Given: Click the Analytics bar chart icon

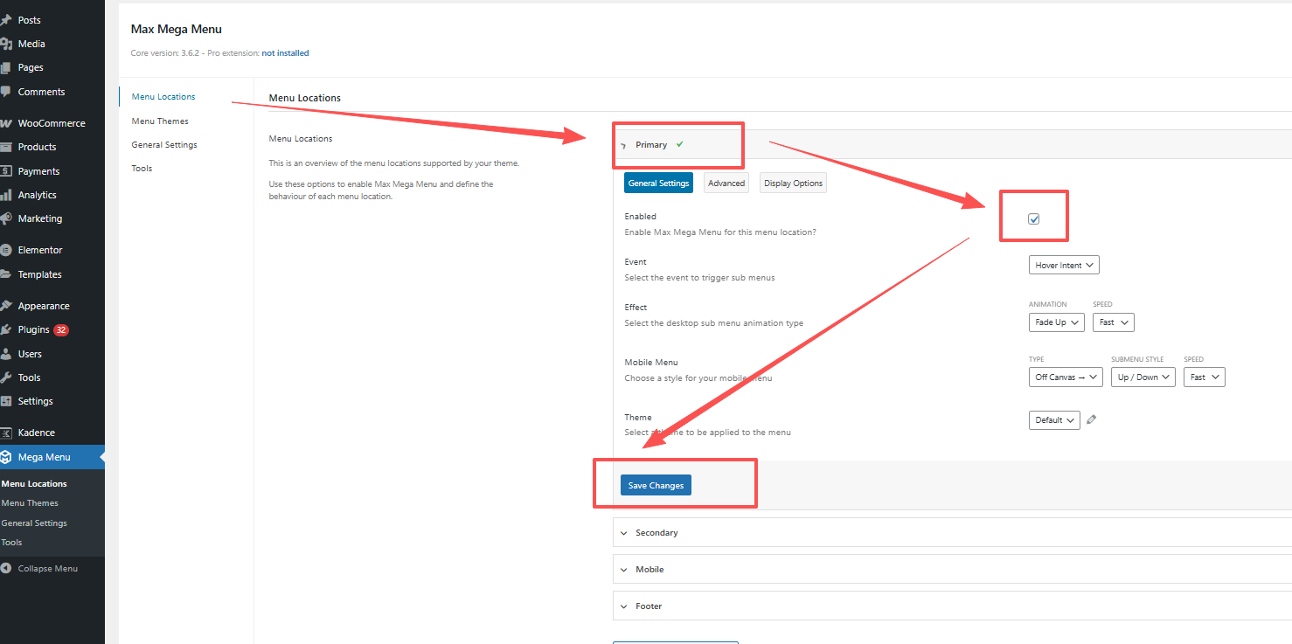Looking at the screenshot, I should (x=6, y=195).
